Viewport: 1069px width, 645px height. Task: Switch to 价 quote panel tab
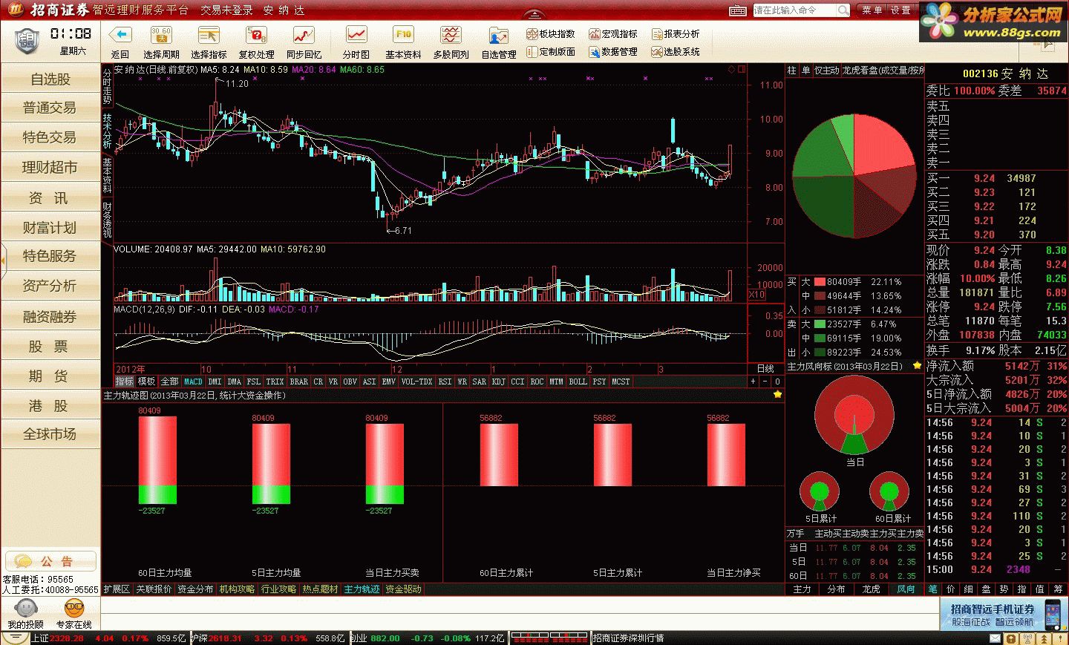pyautogui.click(x=950, y=589)
